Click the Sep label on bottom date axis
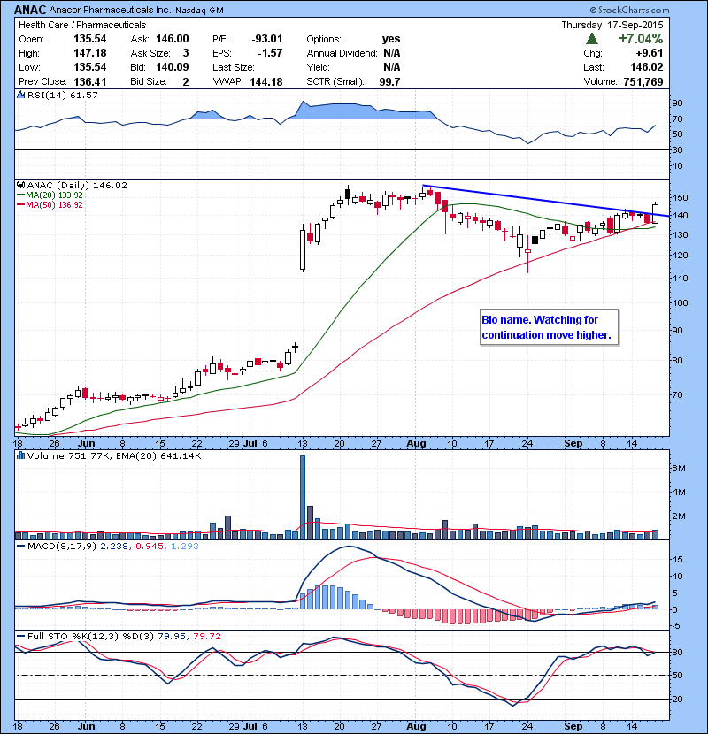 click(x=573, y=726)
